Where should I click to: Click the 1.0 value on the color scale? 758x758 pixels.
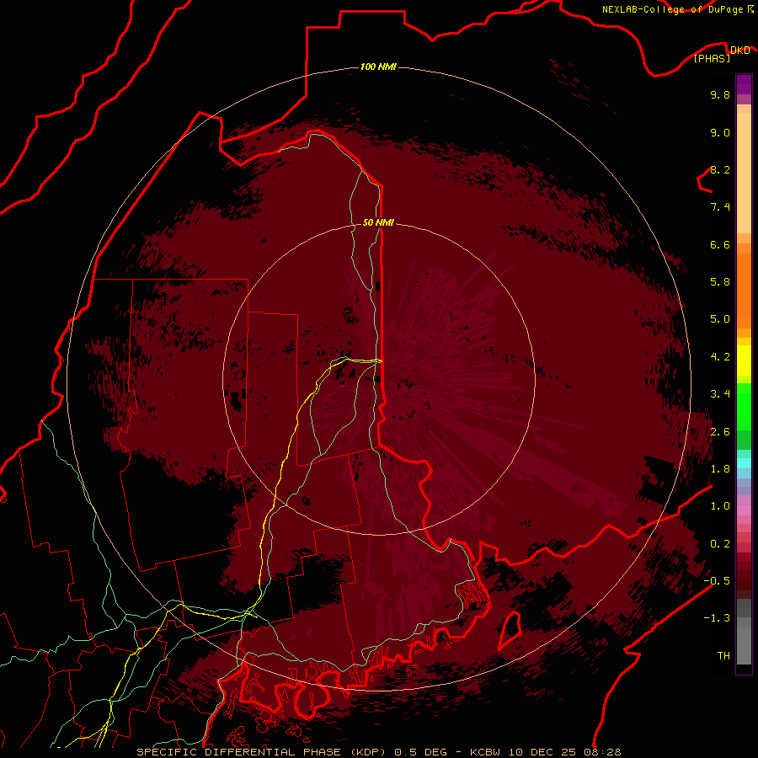[720, 506]
